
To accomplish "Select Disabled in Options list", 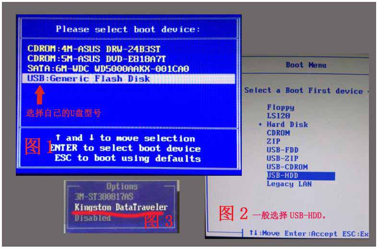I will tap(93, 218).
